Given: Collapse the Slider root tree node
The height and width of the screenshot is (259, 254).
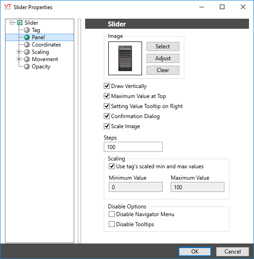Looking at the screenshot, I should point(11,23).
